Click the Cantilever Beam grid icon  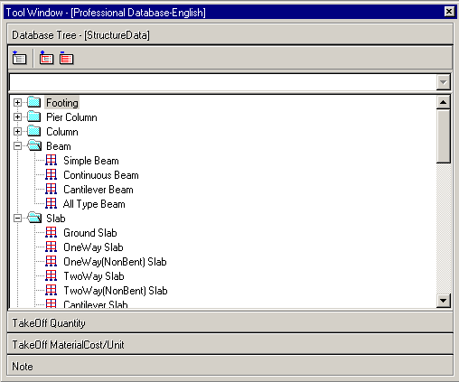pos(51,189)
